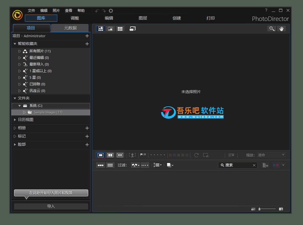Click the virtual copy icon next to rotate
This screenshot has width=303, height=225.
click(x=206, y=155)
